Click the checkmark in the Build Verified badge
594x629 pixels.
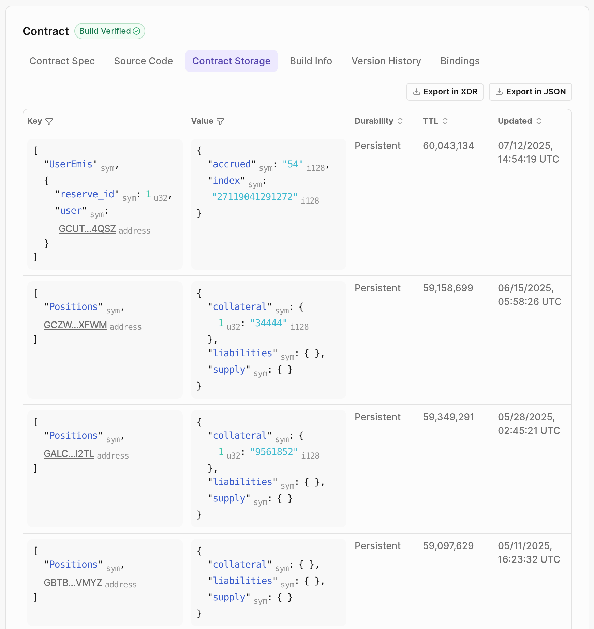[136, 31]
